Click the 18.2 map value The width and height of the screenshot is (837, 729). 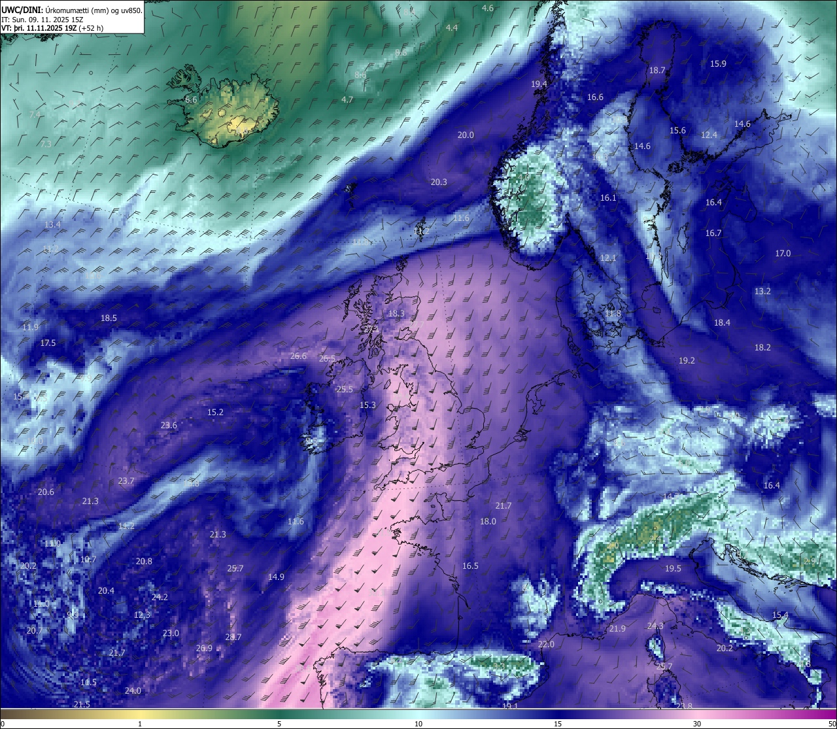pyautogui.click(x=762, y=348)
